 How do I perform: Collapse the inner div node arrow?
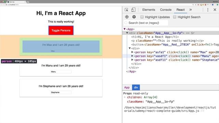pos(129,48)
